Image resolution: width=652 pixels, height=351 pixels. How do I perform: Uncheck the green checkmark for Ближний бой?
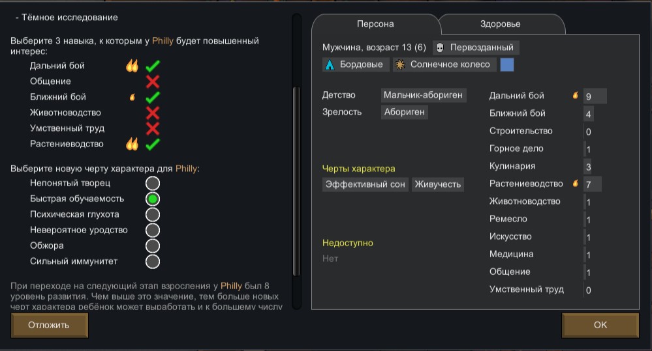(x=153, y=97)
